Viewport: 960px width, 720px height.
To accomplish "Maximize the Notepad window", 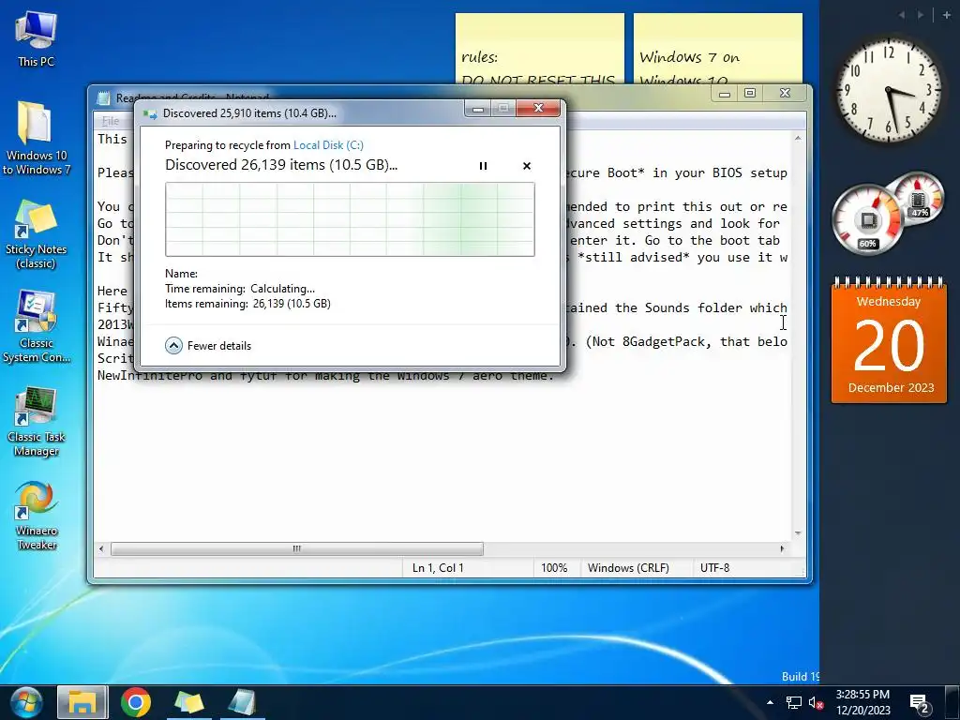I will point(750,93).
